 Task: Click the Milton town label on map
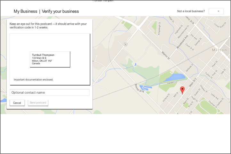(x=219, y=50)
